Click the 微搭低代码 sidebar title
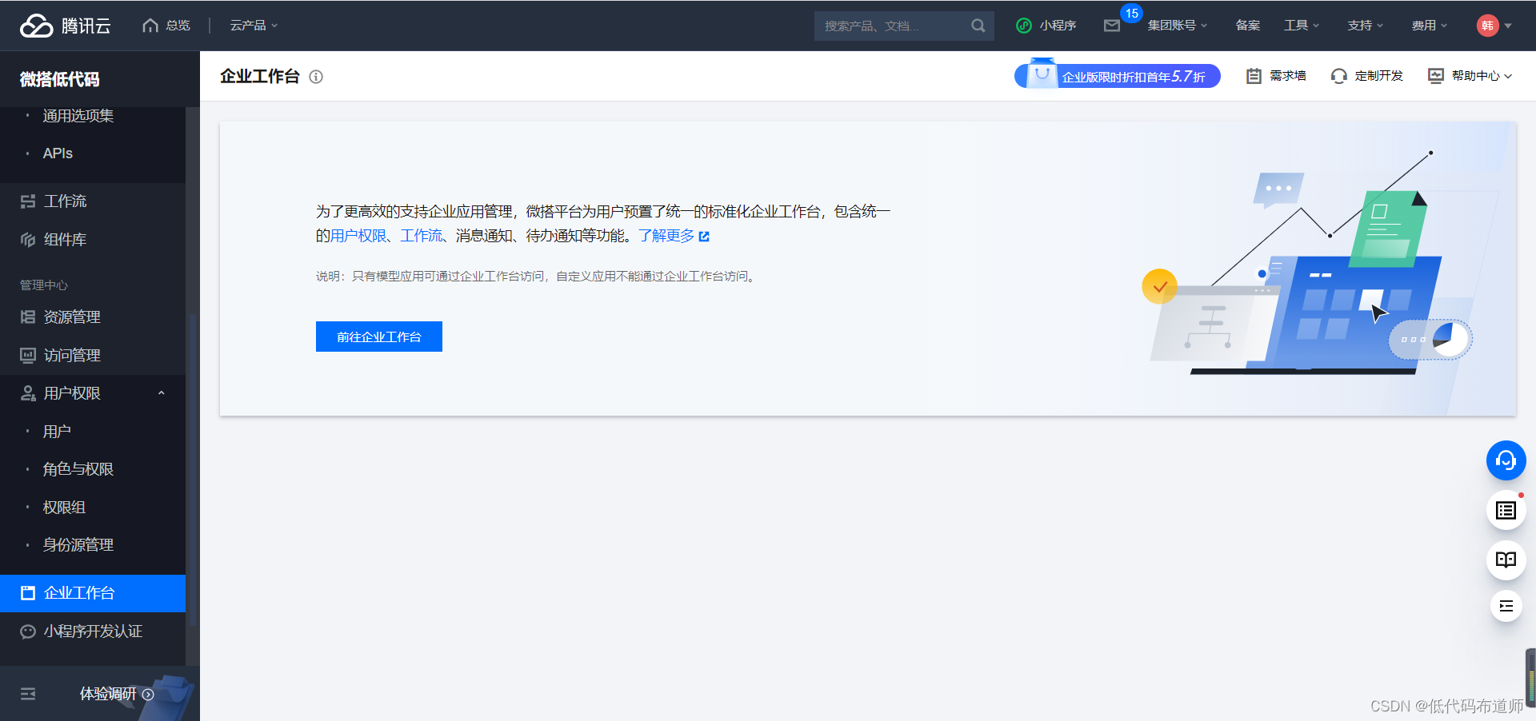Image resolution: width=1536 pixels, height=721 pixels. point(60,79)
